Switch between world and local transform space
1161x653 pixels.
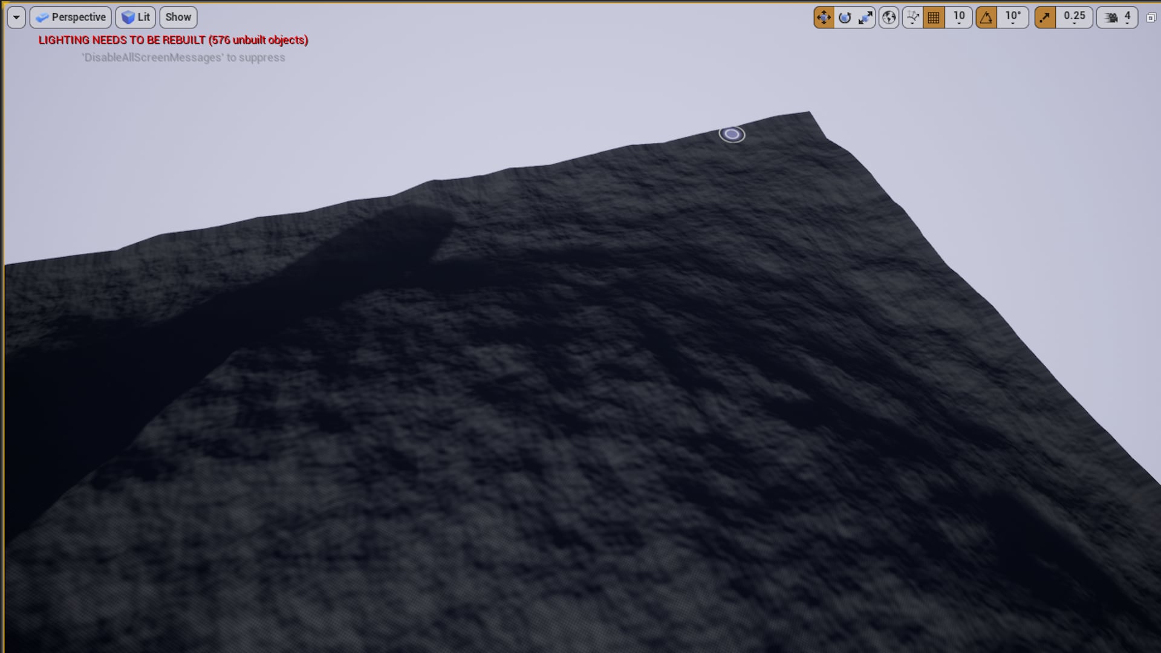[x=889, y=17]
